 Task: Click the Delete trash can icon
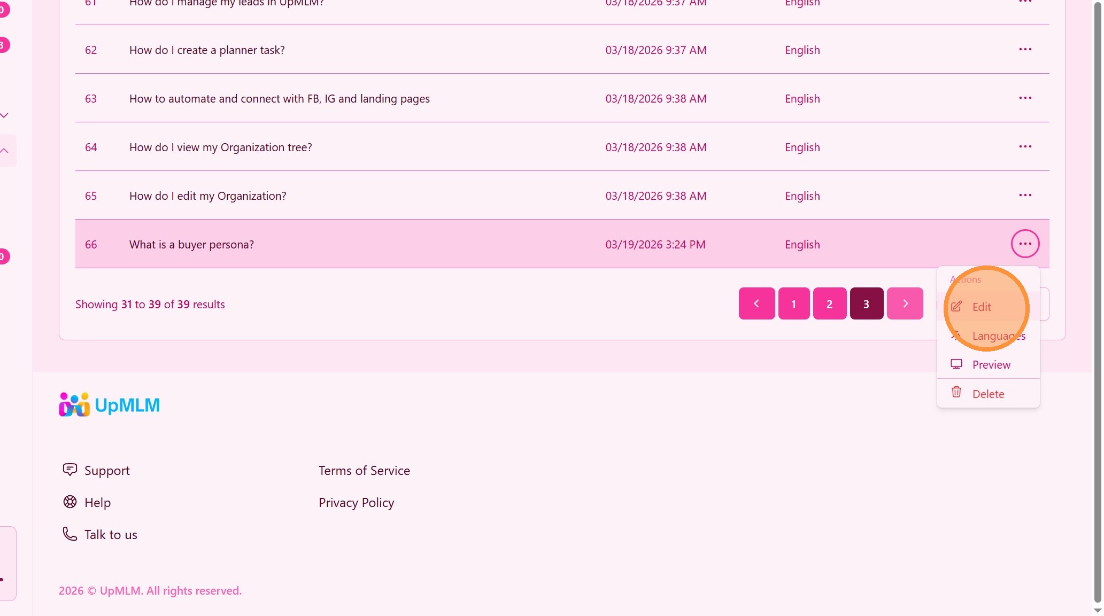point(956,393)
